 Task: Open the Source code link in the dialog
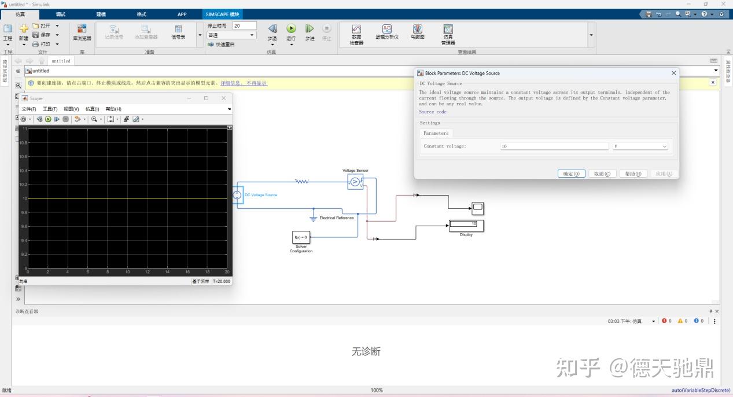pos(432,112)
